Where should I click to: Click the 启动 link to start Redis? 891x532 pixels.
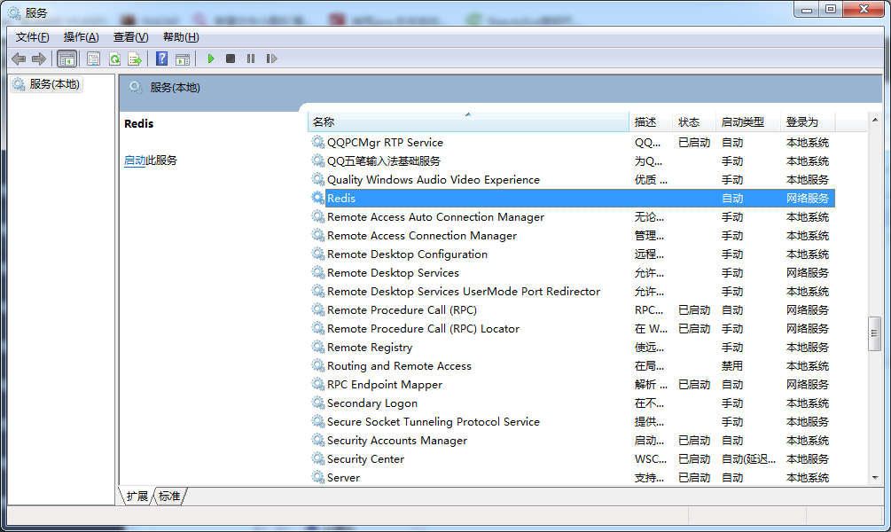pyautogui.click(x=135, y=160)
